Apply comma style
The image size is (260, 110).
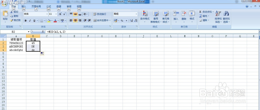126,21
